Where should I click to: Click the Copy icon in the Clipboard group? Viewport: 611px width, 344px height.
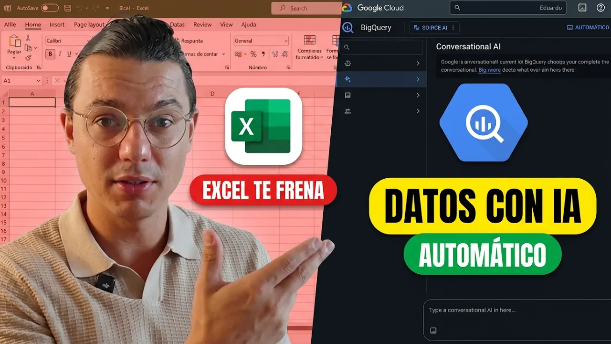28,48
